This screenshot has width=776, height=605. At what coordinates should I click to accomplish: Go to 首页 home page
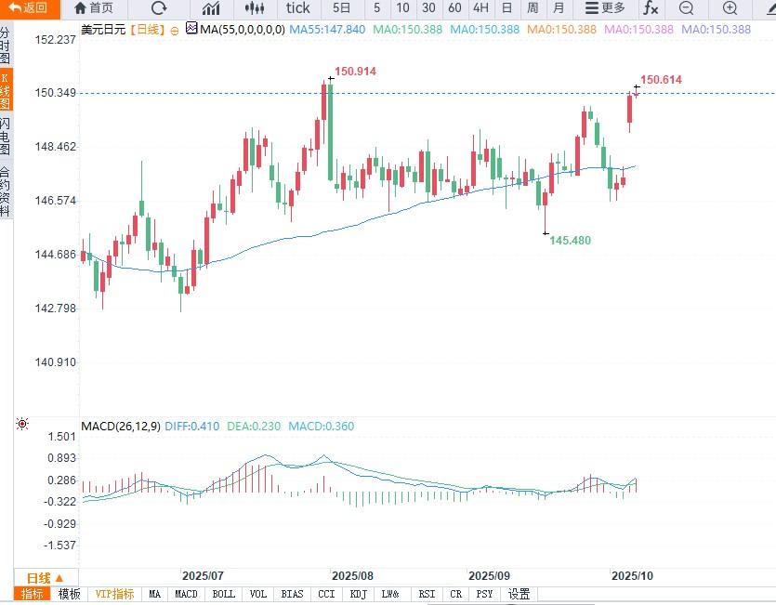click(93, 8)
